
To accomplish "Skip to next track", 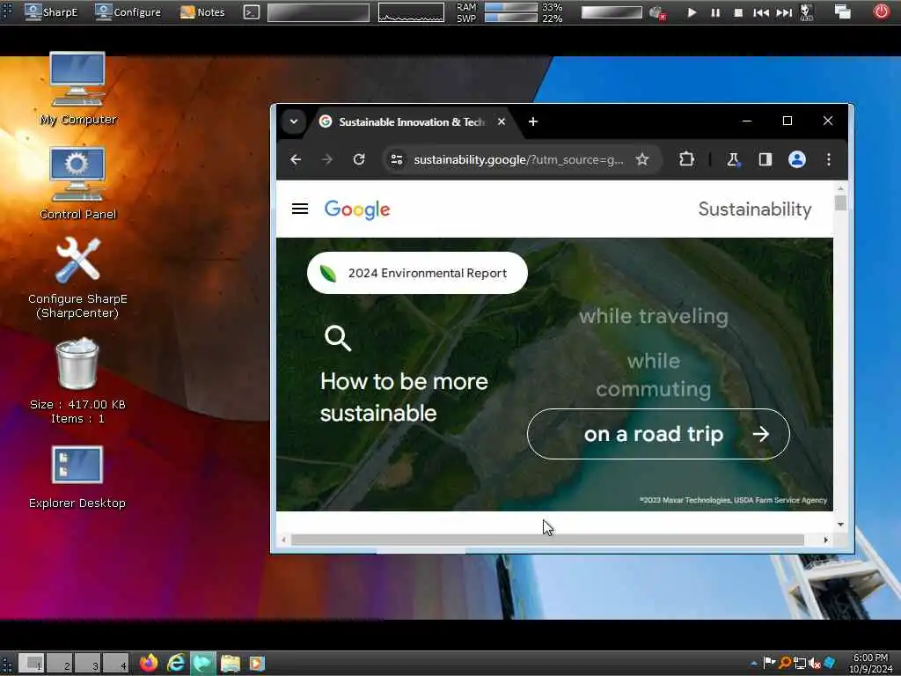I will (784, 12).
